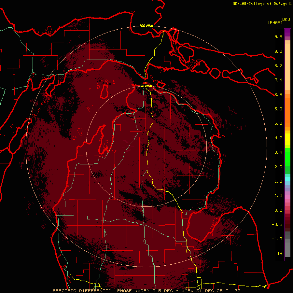
Task: Select the -0.5 value on the scale
Action: (x=277, y=225)
